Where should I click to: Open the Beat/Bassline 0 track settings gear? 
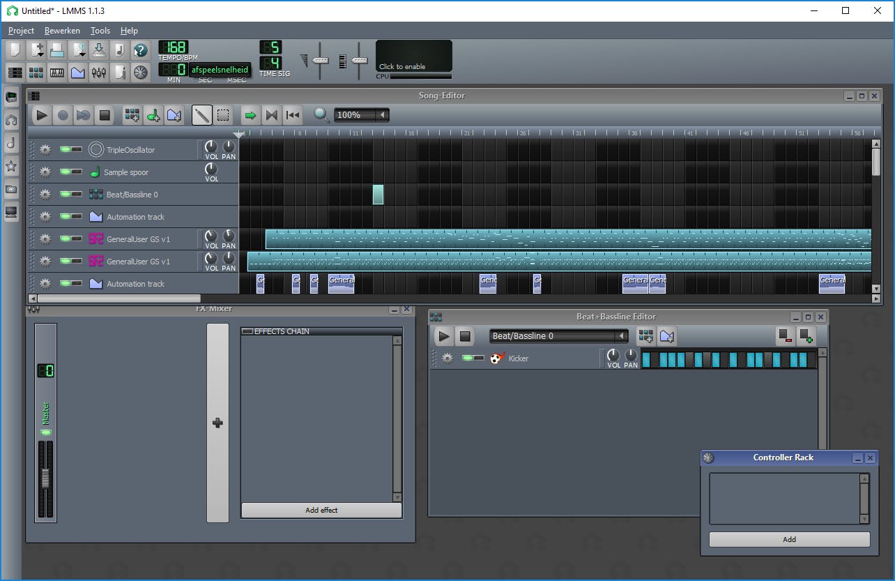45,194
